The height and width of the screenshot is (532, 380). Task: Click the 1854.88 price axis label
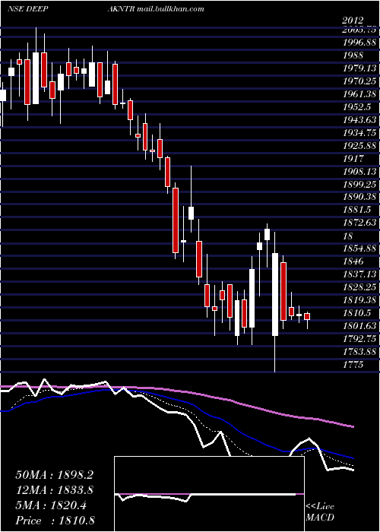click(359, 249)
